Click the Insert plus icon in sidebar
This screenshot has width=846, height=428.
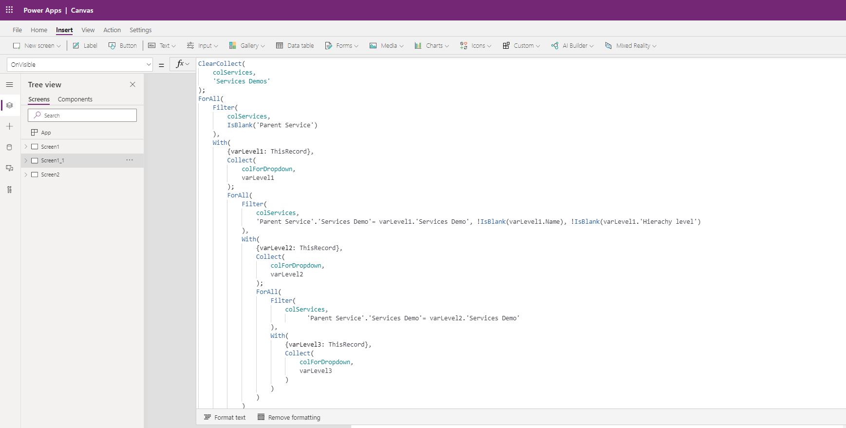(9, 126)
